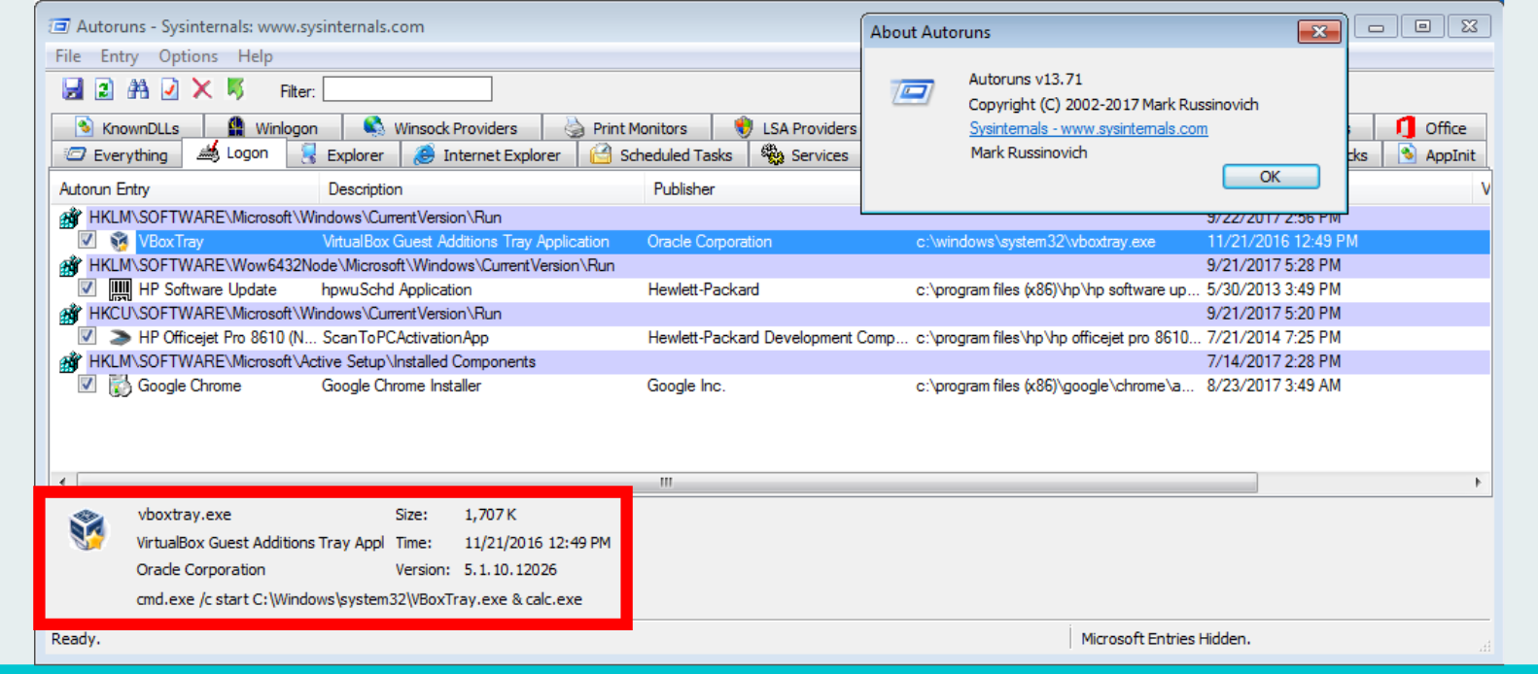
Task: Toggle the Google Chrome entry checkbox
Action: click(x=87, y=385)
